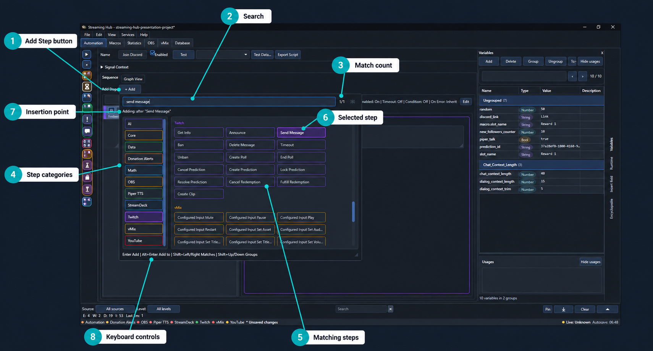Click the + Add step button
653x351 pixels.
coord(130,89)
